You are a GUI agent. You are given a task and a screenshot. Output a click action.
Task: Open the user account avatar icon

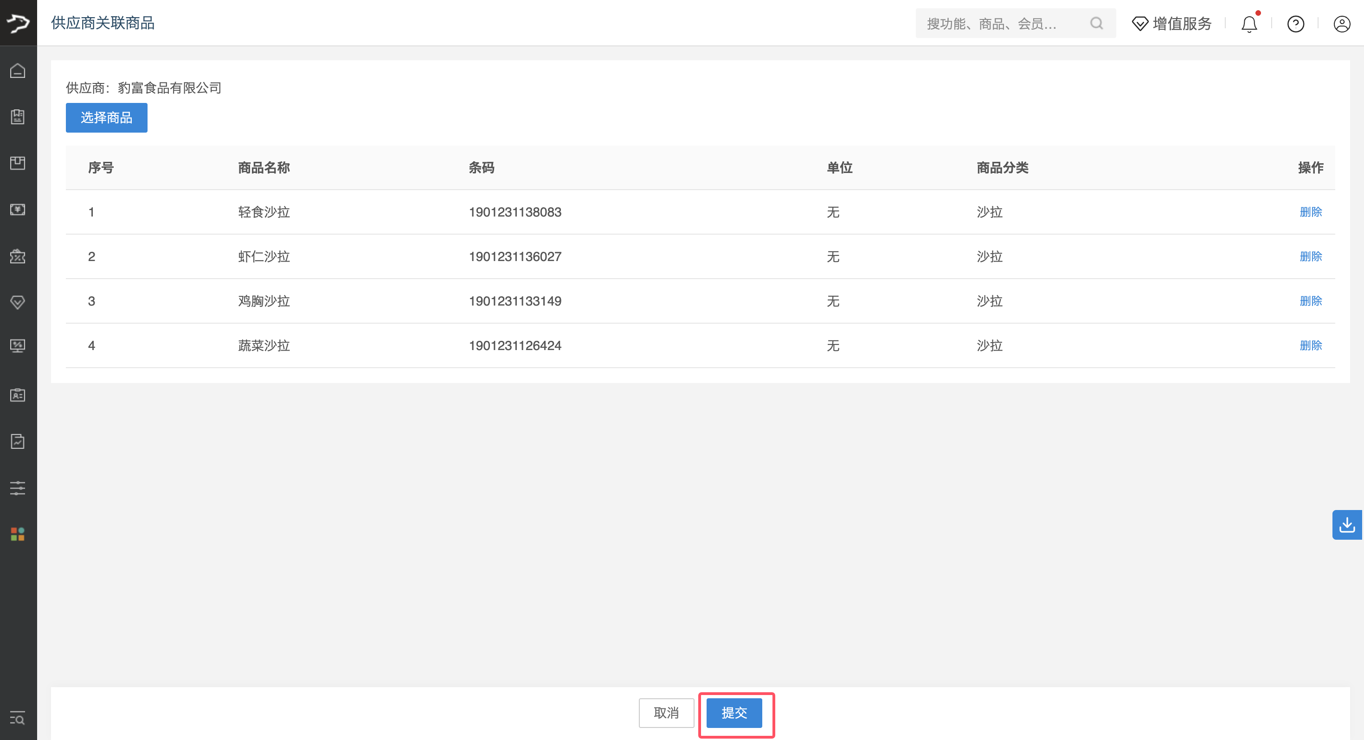coord(1342,24)
